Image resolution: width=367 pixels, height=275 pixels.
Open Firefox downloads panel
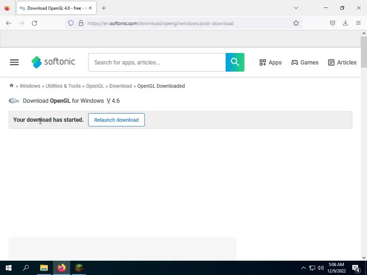(345, 23)
